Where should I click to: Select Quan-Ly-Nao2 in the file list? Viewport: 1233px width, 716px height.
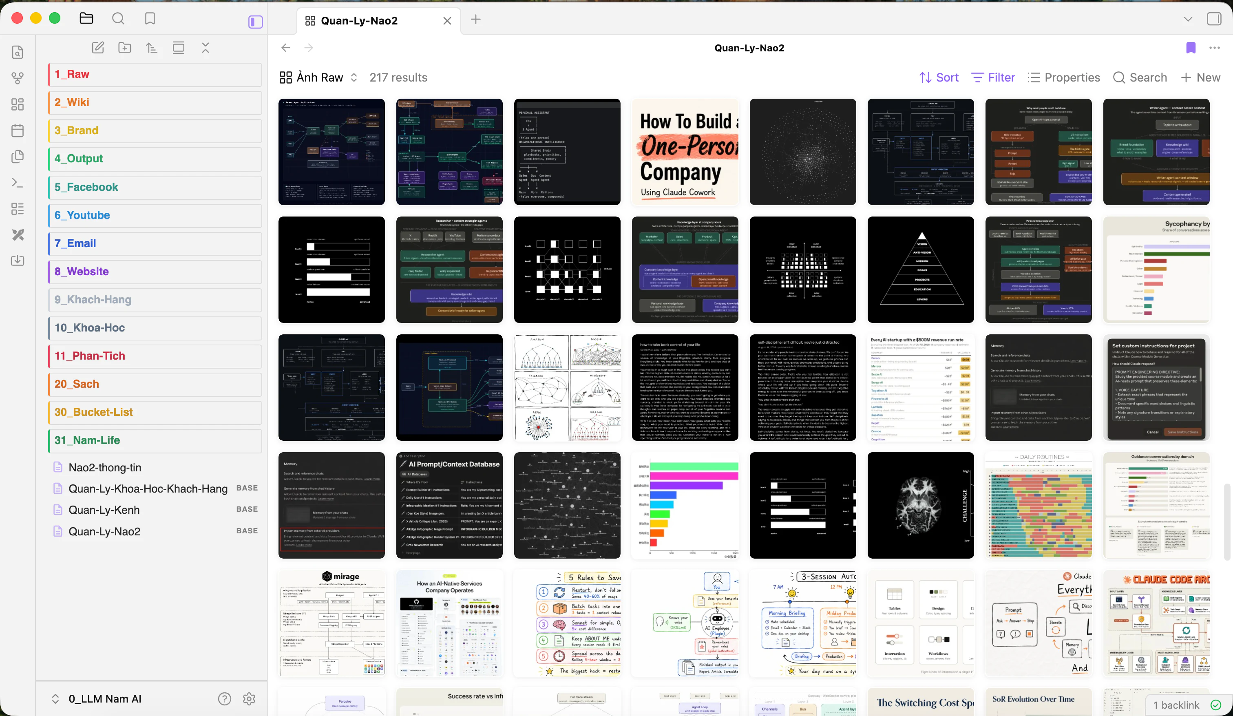(x=155, y=531)
